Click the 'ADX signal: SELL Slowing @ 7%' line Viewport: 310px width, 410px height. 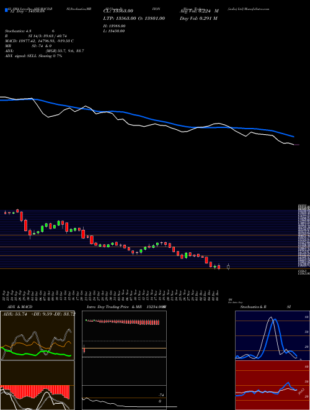coord(33,56)
